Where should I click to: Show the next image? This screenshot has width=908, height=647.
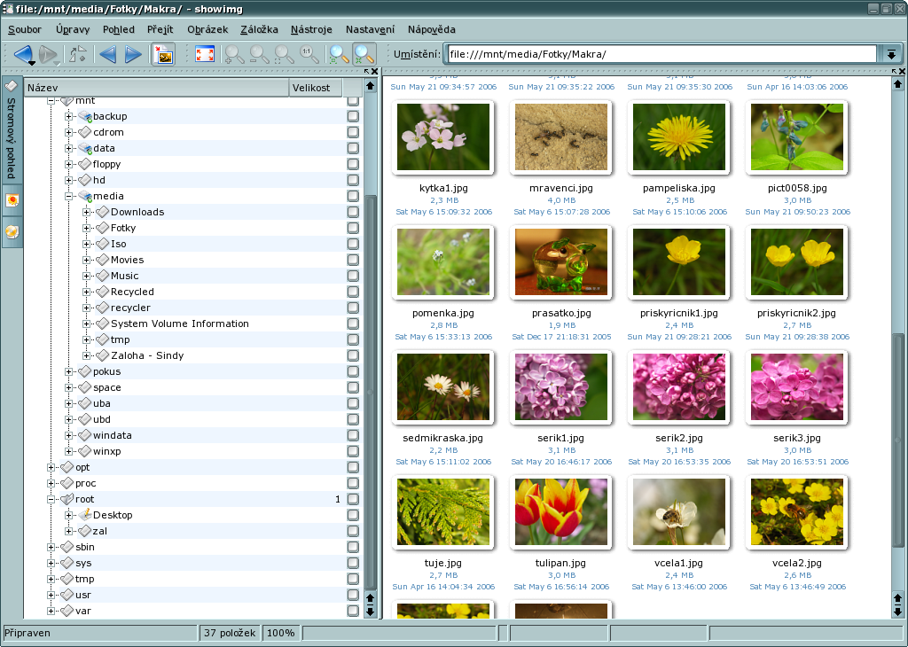[133, 54]
